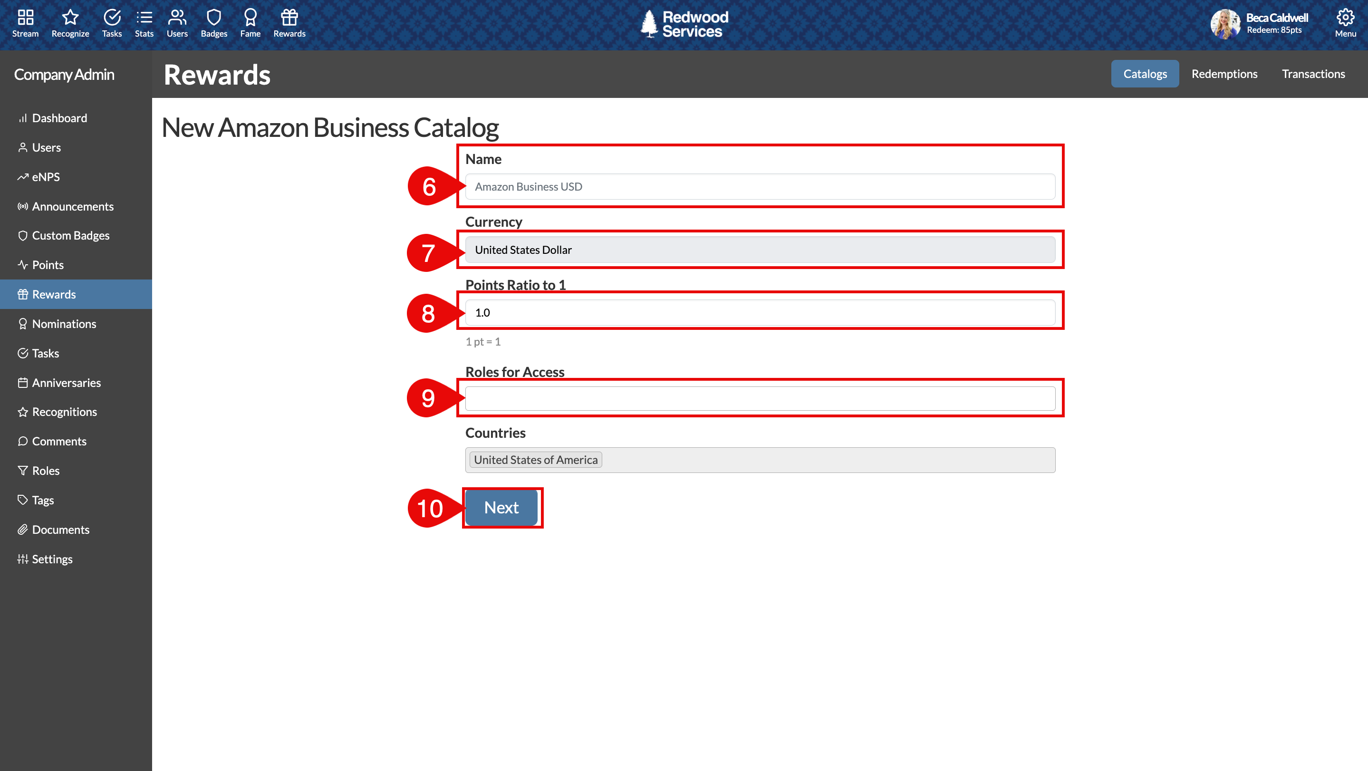The image size is (1368, 771).
Task: Open Points in the sidebar
Action: click(x=76, y=264)
